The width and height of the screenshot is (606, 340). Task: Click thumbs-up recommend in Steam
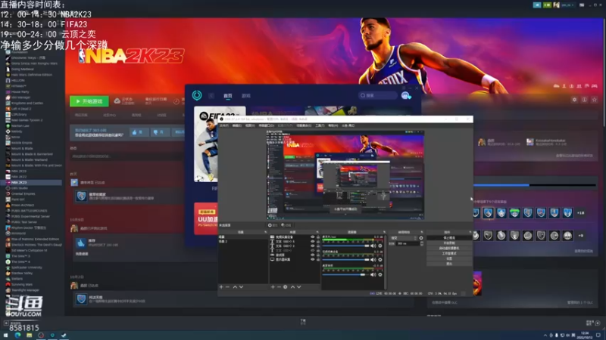pos(138,132)
